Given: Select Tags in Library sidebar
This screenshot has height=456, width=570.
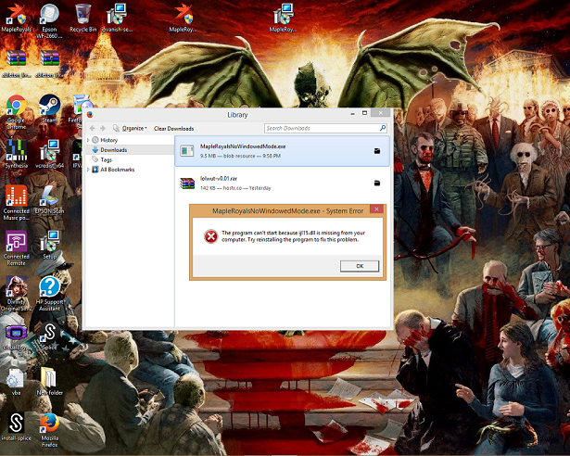Looking at the screenshot, I should [x=107, y=159].
